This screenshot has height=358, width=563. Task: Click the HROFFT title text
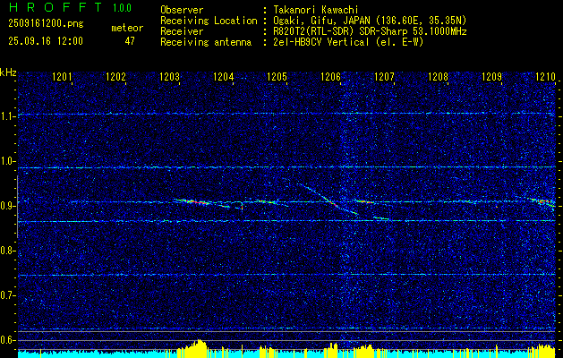point(55,7)
